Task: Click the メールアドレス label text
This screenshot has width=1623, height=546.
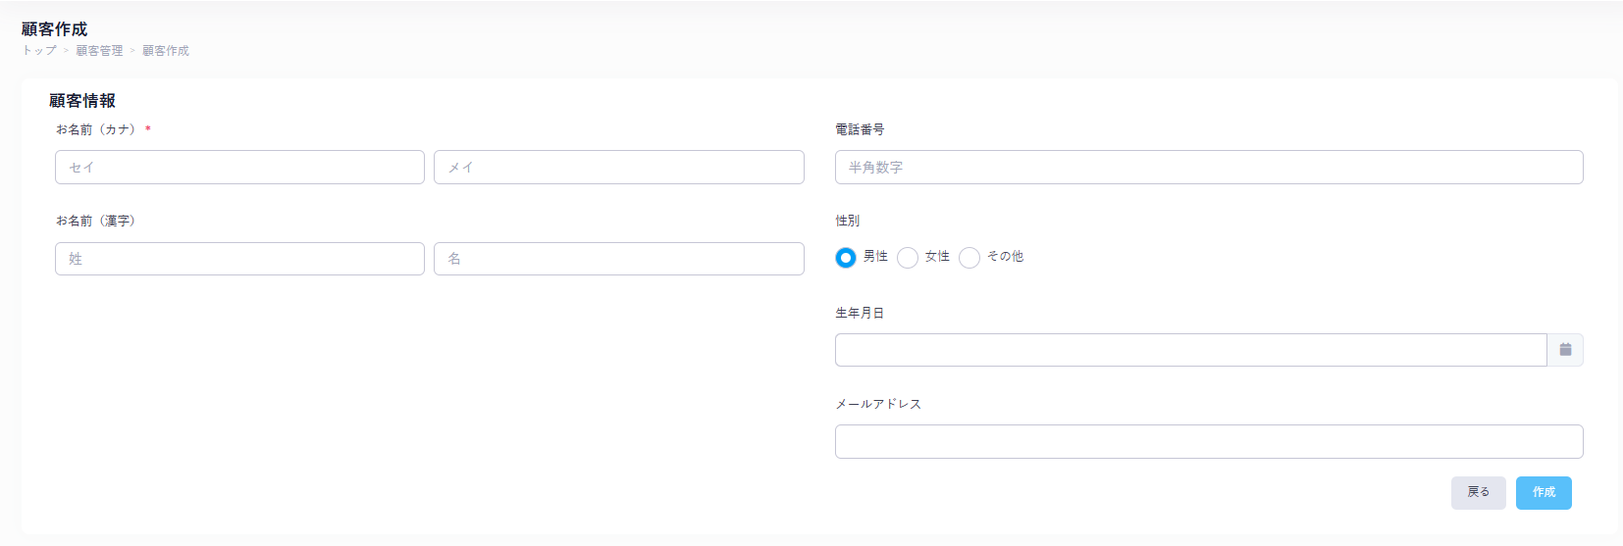Action: [x=878, y=404]
